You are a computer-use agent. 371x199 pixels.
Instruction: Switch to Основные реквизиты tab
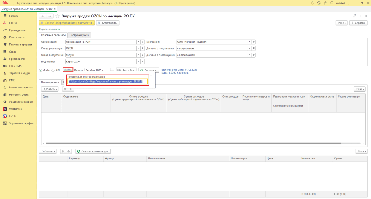[x=53, y=35]
